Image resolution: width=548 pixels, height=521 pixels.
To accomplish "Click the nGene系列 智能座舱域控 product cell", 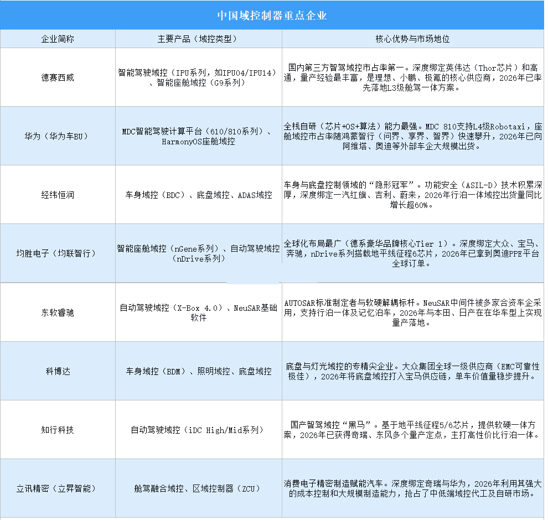I will coord(199,253).
